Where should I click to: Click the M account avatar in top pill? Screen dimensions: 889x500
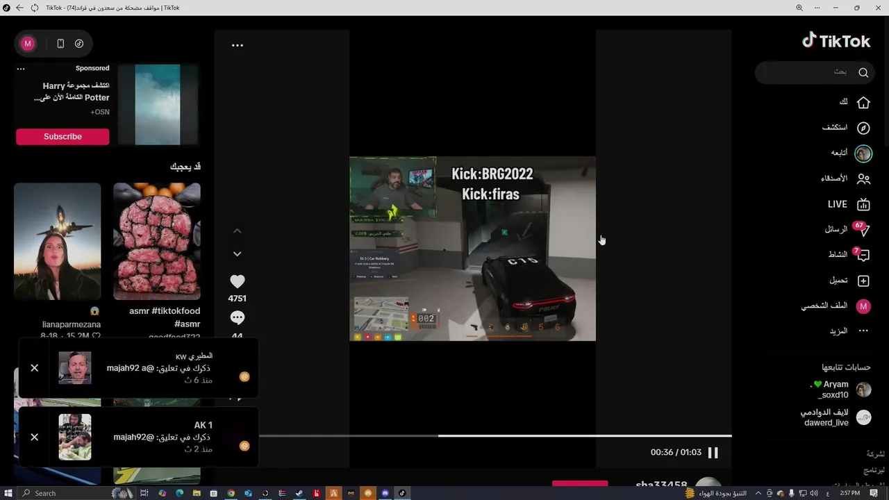coord(28,43)
